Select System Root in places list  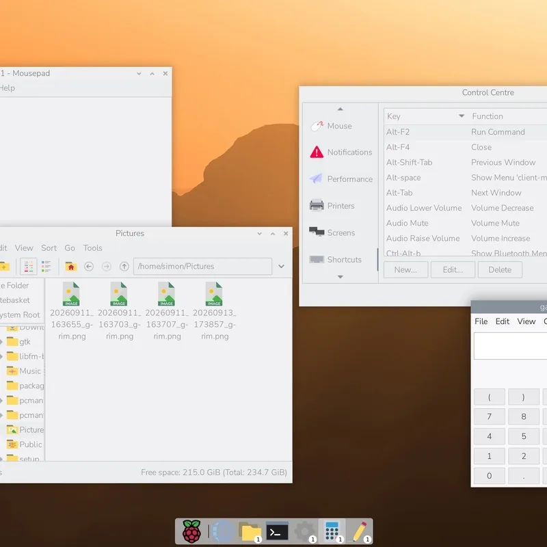tap(21, 315)
